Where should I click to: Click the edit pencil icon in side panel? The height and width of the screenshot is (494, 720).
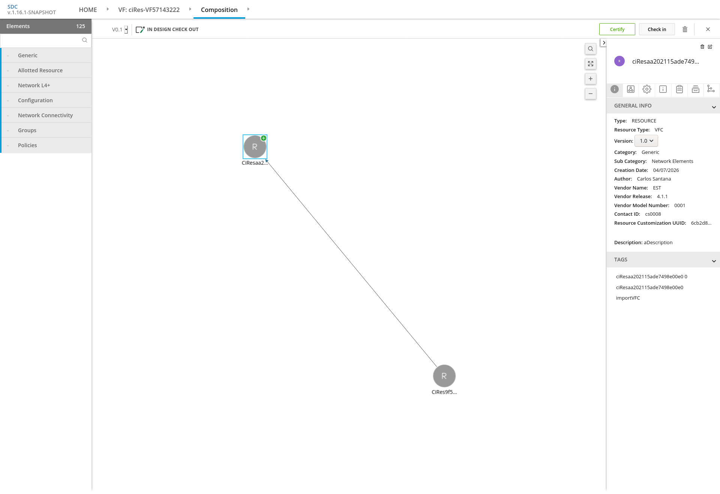tap(710, 47)
